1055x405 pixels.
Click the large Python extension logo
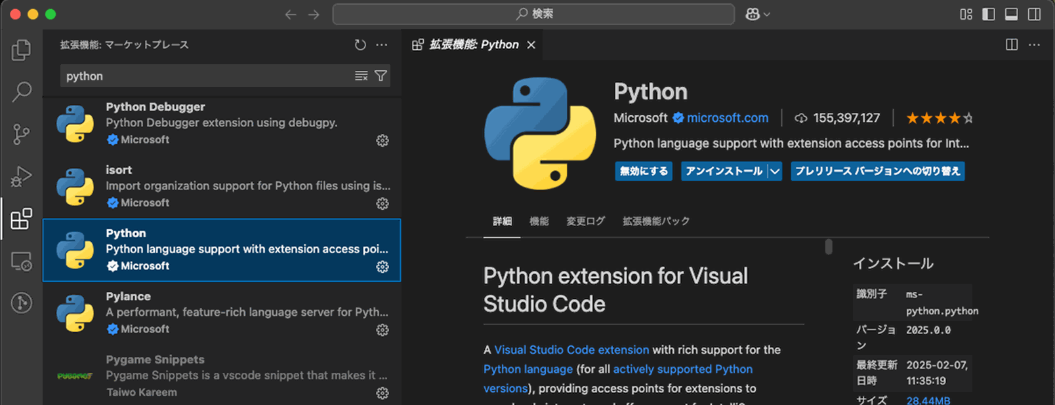pyautogui.click(x=540, y=134)
